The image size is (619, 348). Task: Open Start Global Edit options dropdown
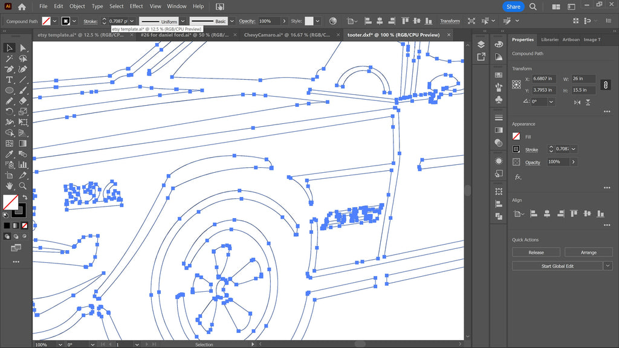608,266
